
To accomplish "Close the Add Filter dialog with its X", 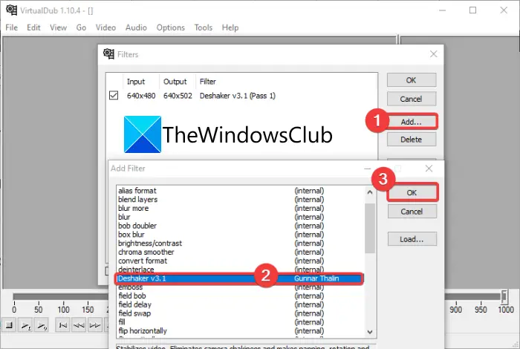I will 429,169.
